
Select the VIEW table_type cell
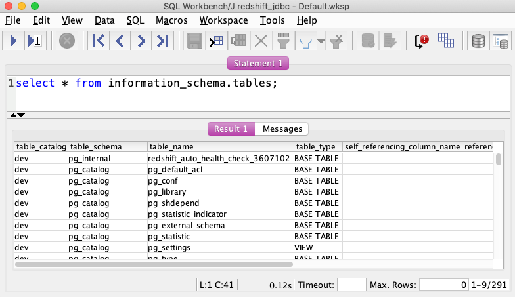[x=318, y=248]
